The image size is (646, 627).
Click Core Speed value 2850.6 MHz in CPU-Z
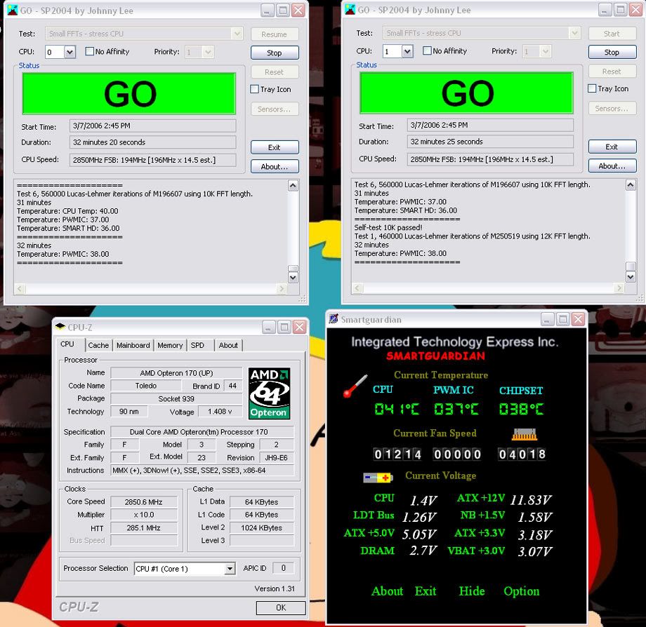143,501
